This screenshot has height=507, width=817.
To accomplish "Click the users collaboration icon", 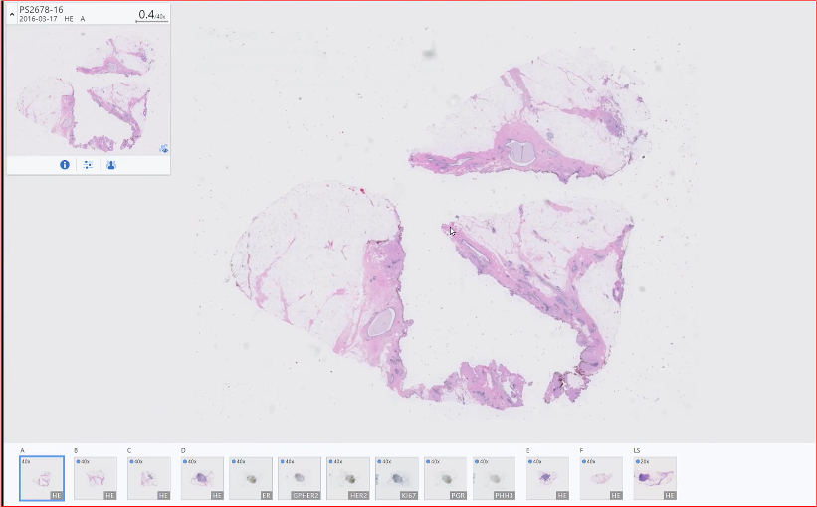I will click(111, 165).
